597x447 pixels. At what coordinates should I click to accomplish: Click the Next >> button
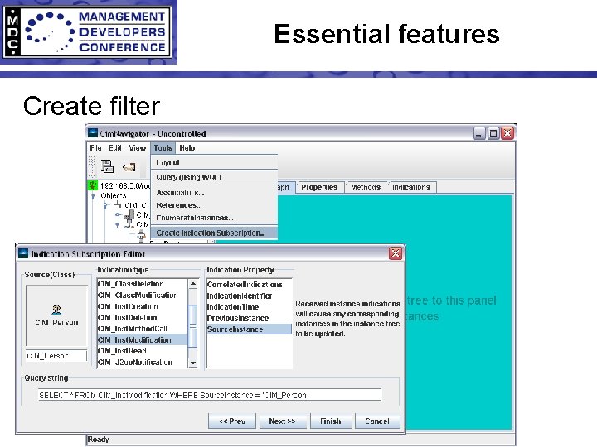(x=282, y=421)
